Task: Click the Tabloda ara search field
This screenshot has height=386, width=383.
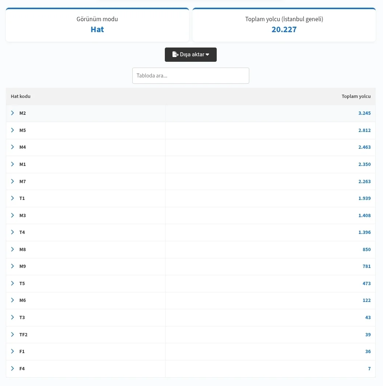Action: (x=190, y=76)
